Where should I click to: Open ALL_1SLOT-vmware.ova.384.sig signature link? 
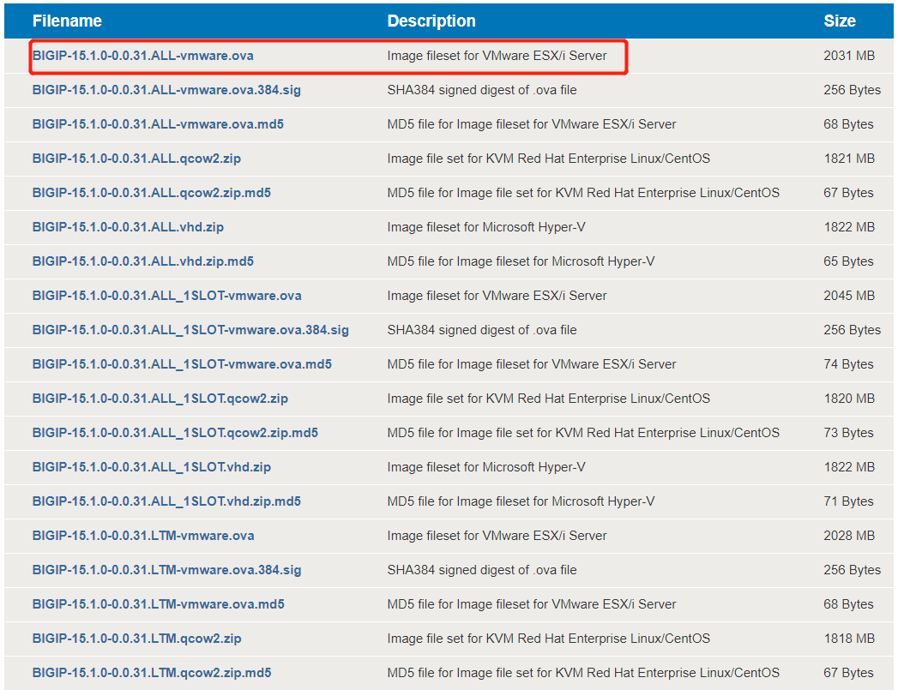(x=190, y=330)
